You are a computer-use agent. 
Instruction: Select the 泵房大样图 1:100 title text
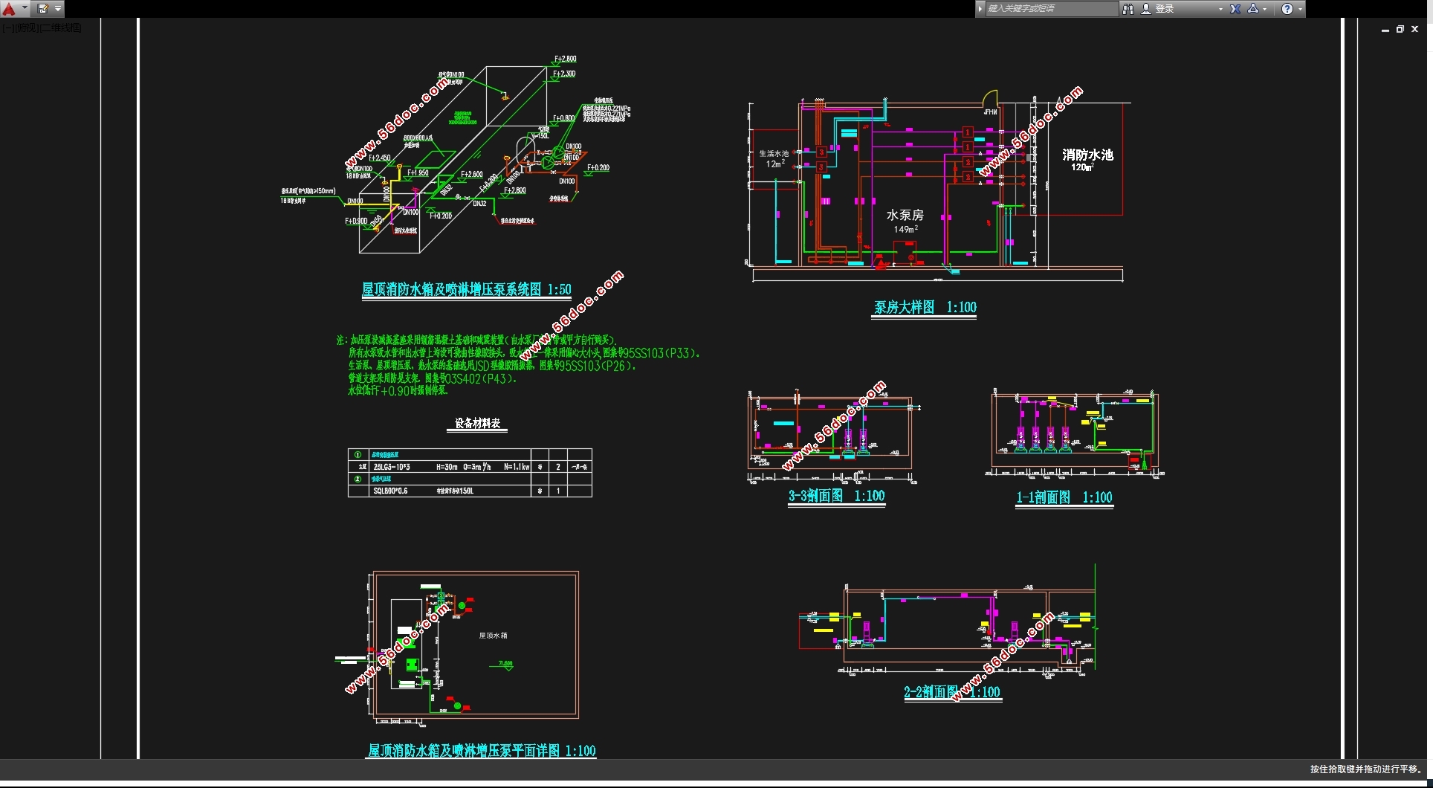[x=925, y=307]
